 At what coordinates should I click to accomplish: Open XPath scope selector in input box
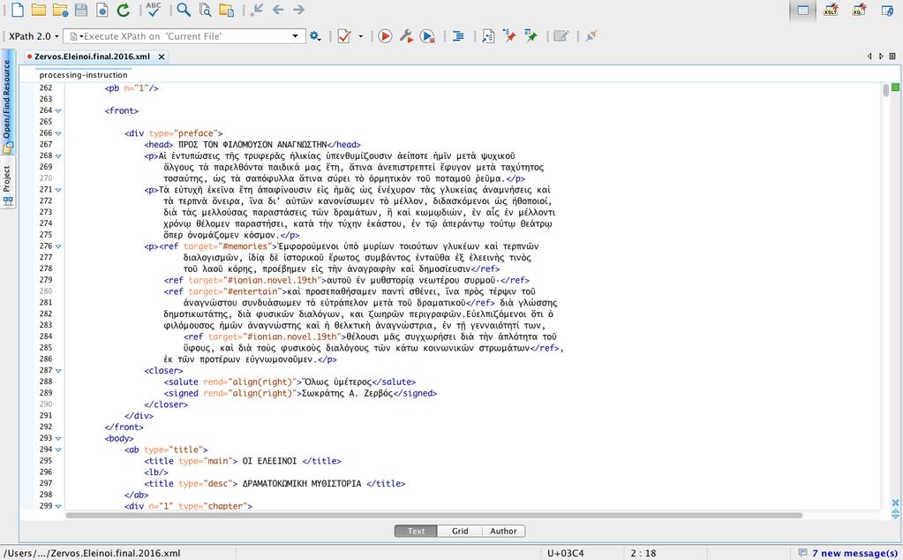(75, 36)
